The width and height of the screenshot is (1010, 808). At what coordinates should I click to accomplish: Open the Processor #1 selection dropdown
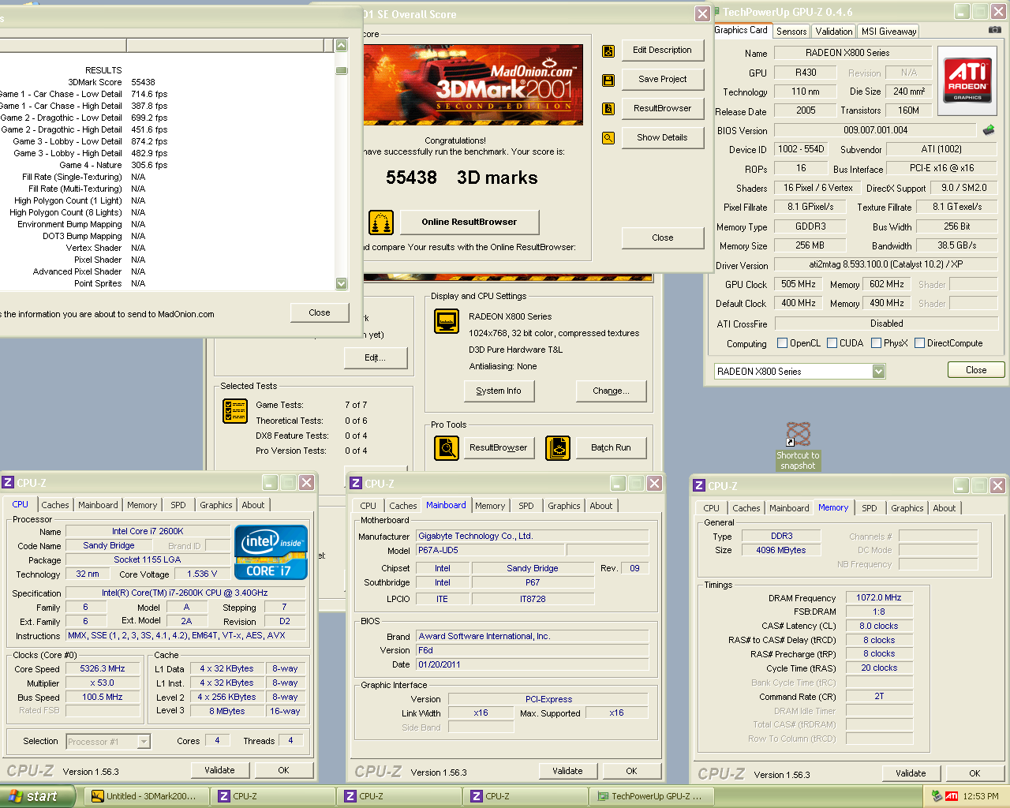coord(144,742)
